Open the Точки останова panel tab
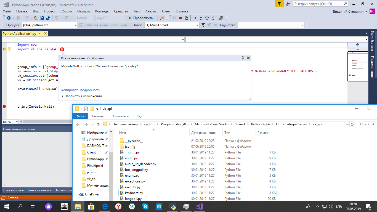377x212 pixels. tap(39, 190)
